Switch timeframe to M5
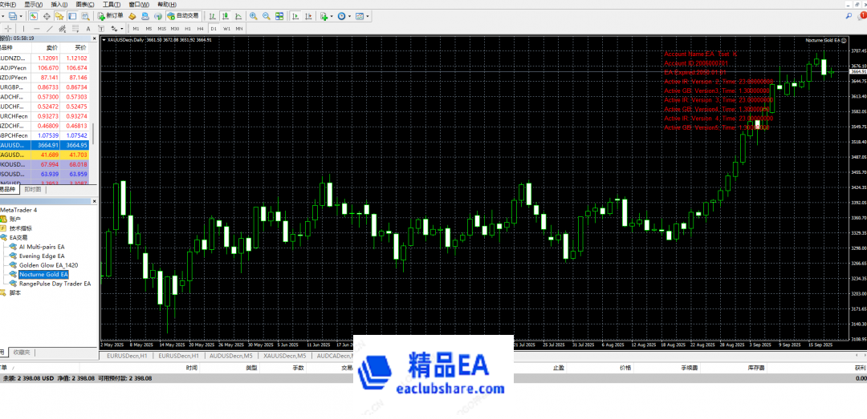 pos(149,28)
